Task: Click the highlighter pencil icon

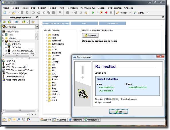Action: click(117, 13)
